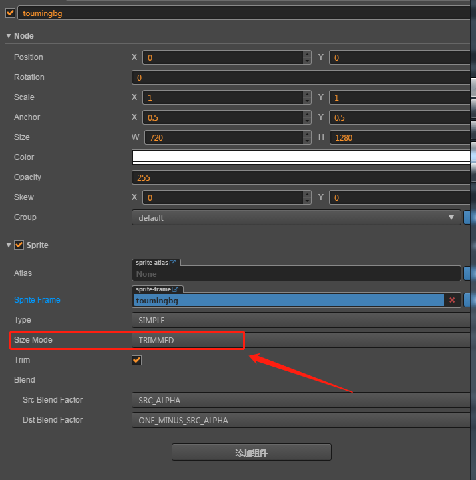Click the Position X input field
Viewport: 476px width, 480px height.
click(223, 57)
